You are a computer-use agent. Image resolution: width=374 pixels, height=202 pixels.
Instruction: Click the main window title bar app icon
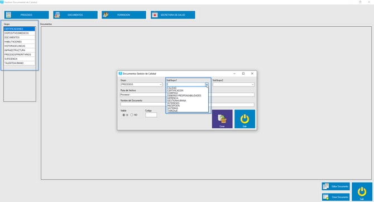point(2,2)
